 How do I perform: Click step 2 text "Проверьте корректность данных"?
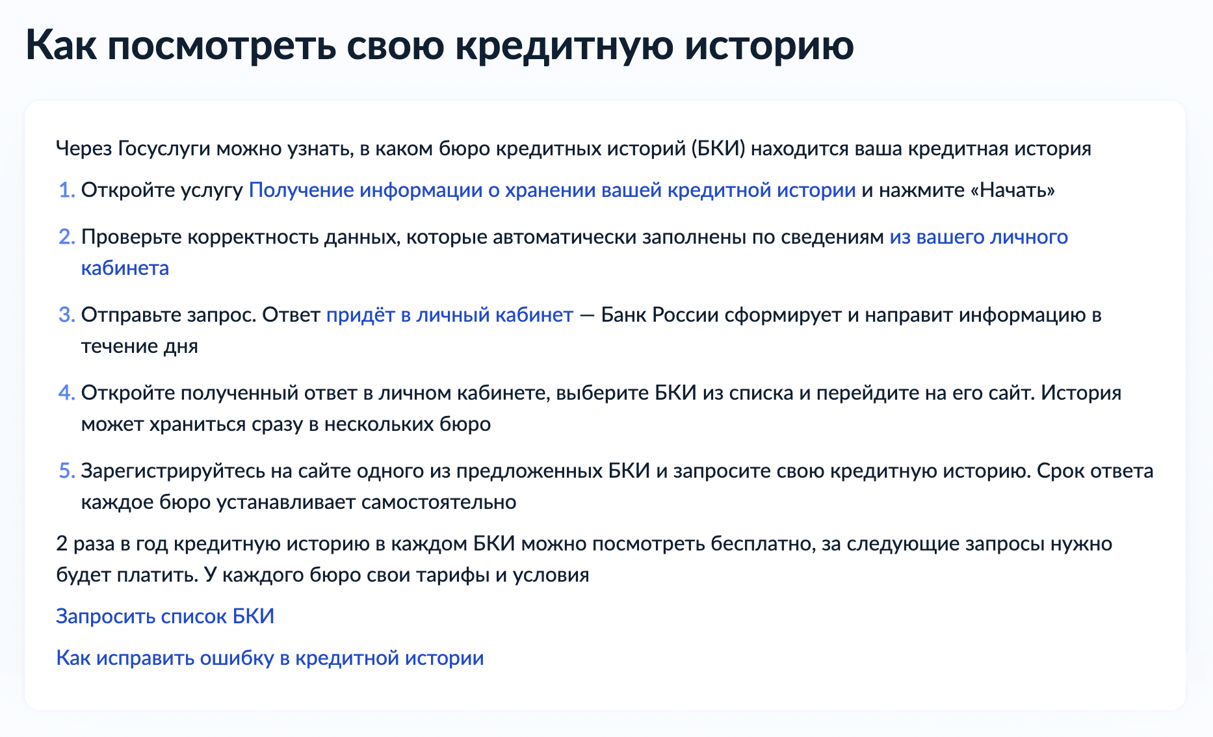(x=239, y=237)
